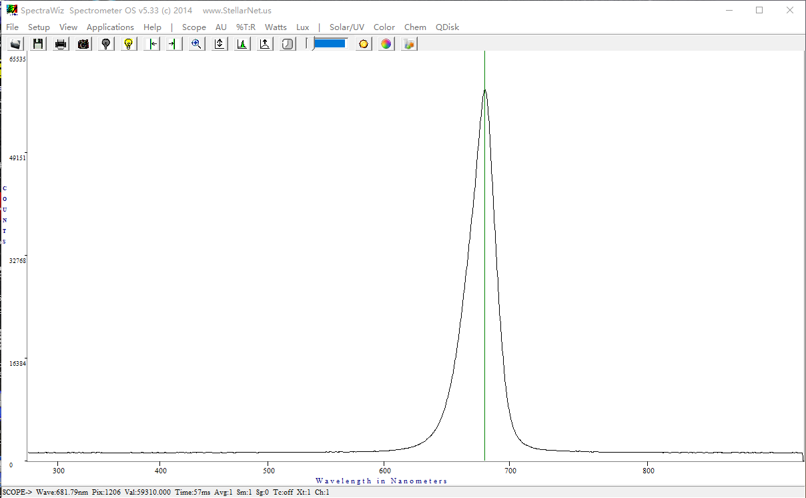
Task: Open the Chem menu
Action: [415, 27]
